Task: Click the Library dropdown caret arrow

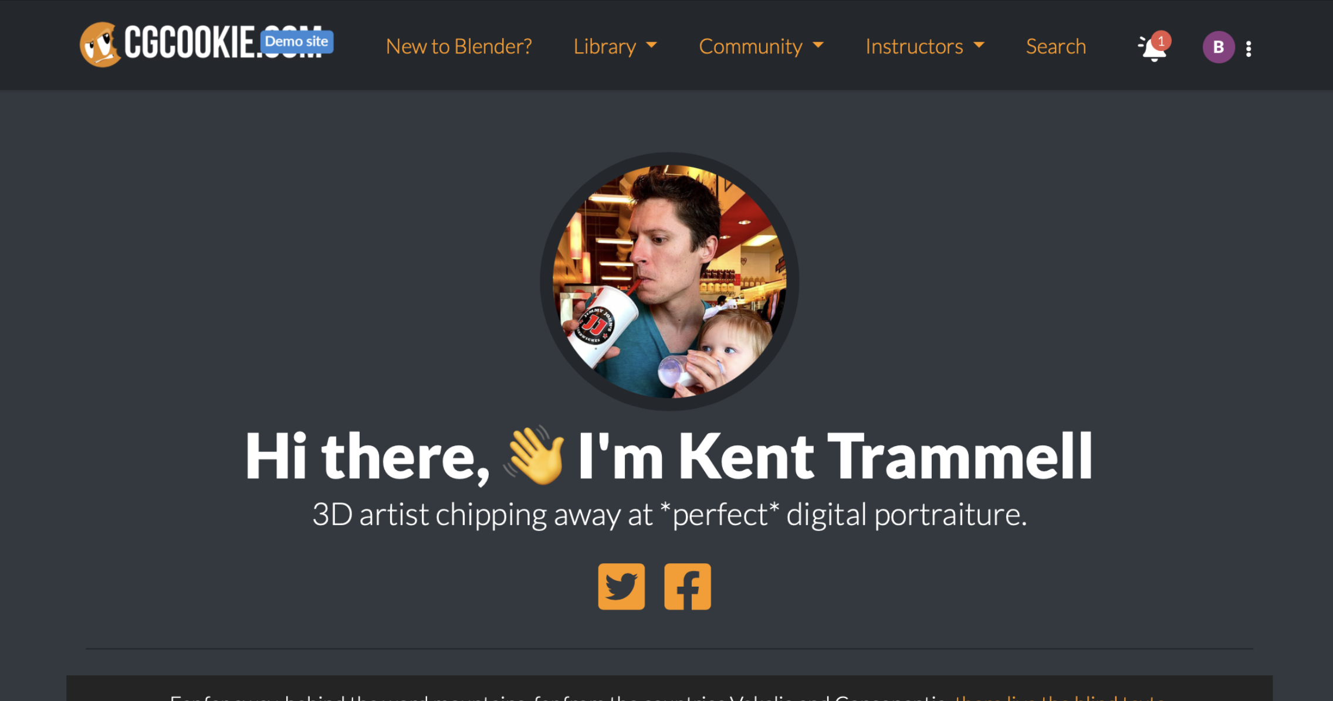Action: tap(651, 46)
